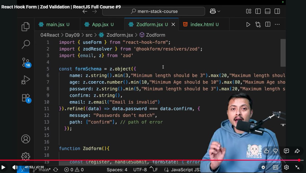Open changes compare icon in editor toolbar
Viewport: 306px width, 173px height.
click(x=258, y=24)
